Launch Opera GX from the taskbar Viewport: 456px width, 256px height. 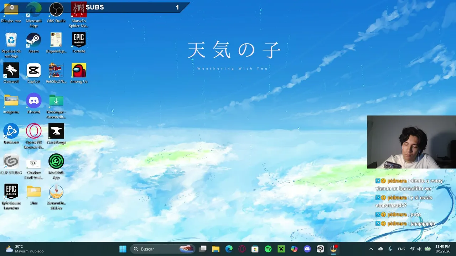(242, 249)
